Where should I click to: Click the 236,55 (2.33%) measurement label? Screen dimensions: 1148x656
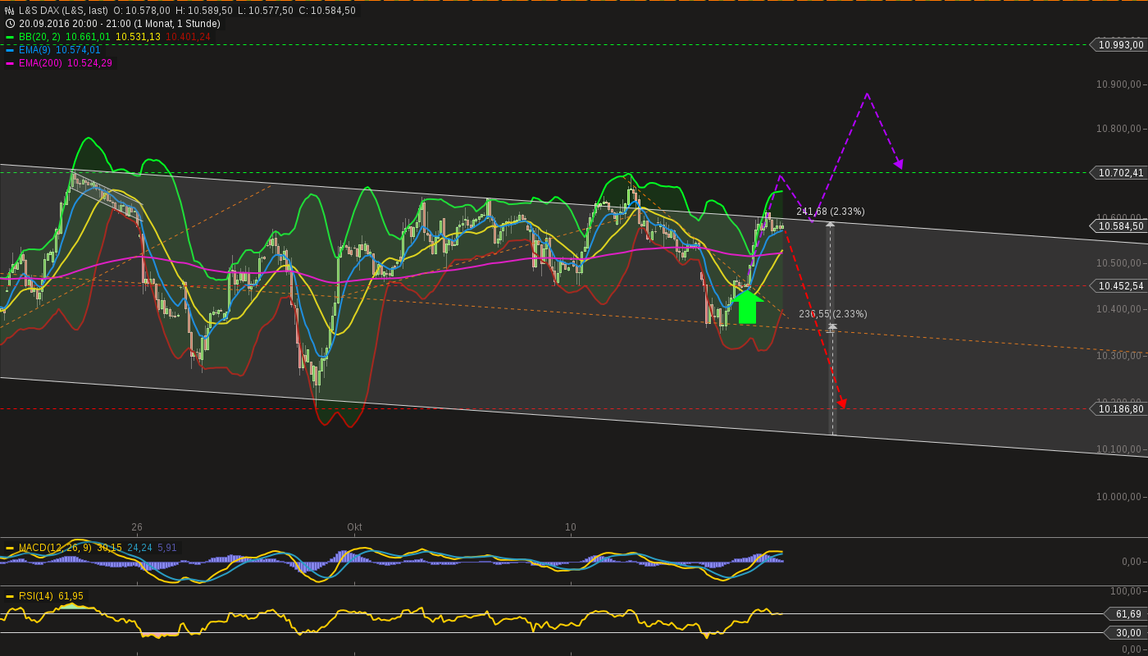[832, 314]
